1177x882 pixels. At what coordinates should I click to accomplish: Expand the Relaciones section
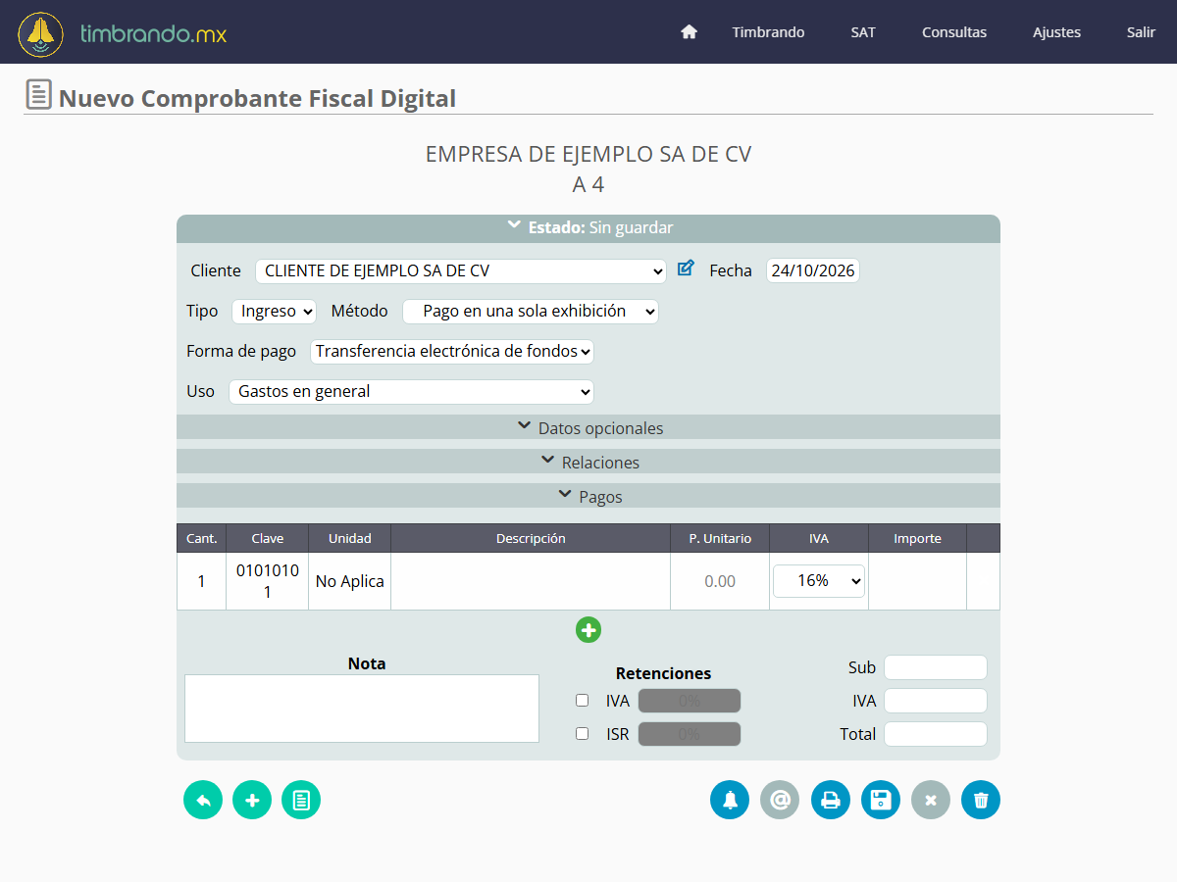[x=588, y=462]
